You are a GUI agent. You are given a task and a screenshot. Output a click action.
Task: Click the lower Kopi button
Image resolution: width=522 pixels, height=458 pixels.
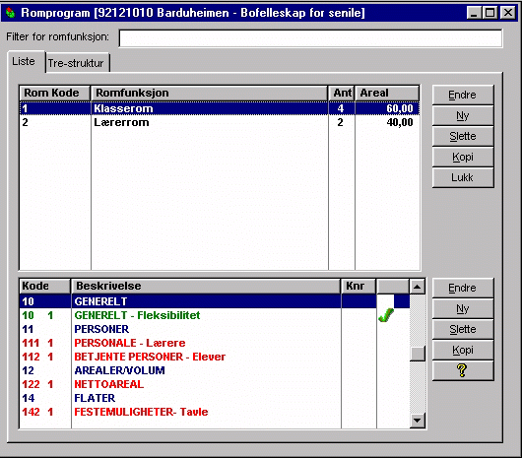pyautogui.click(x=462, y=350)
